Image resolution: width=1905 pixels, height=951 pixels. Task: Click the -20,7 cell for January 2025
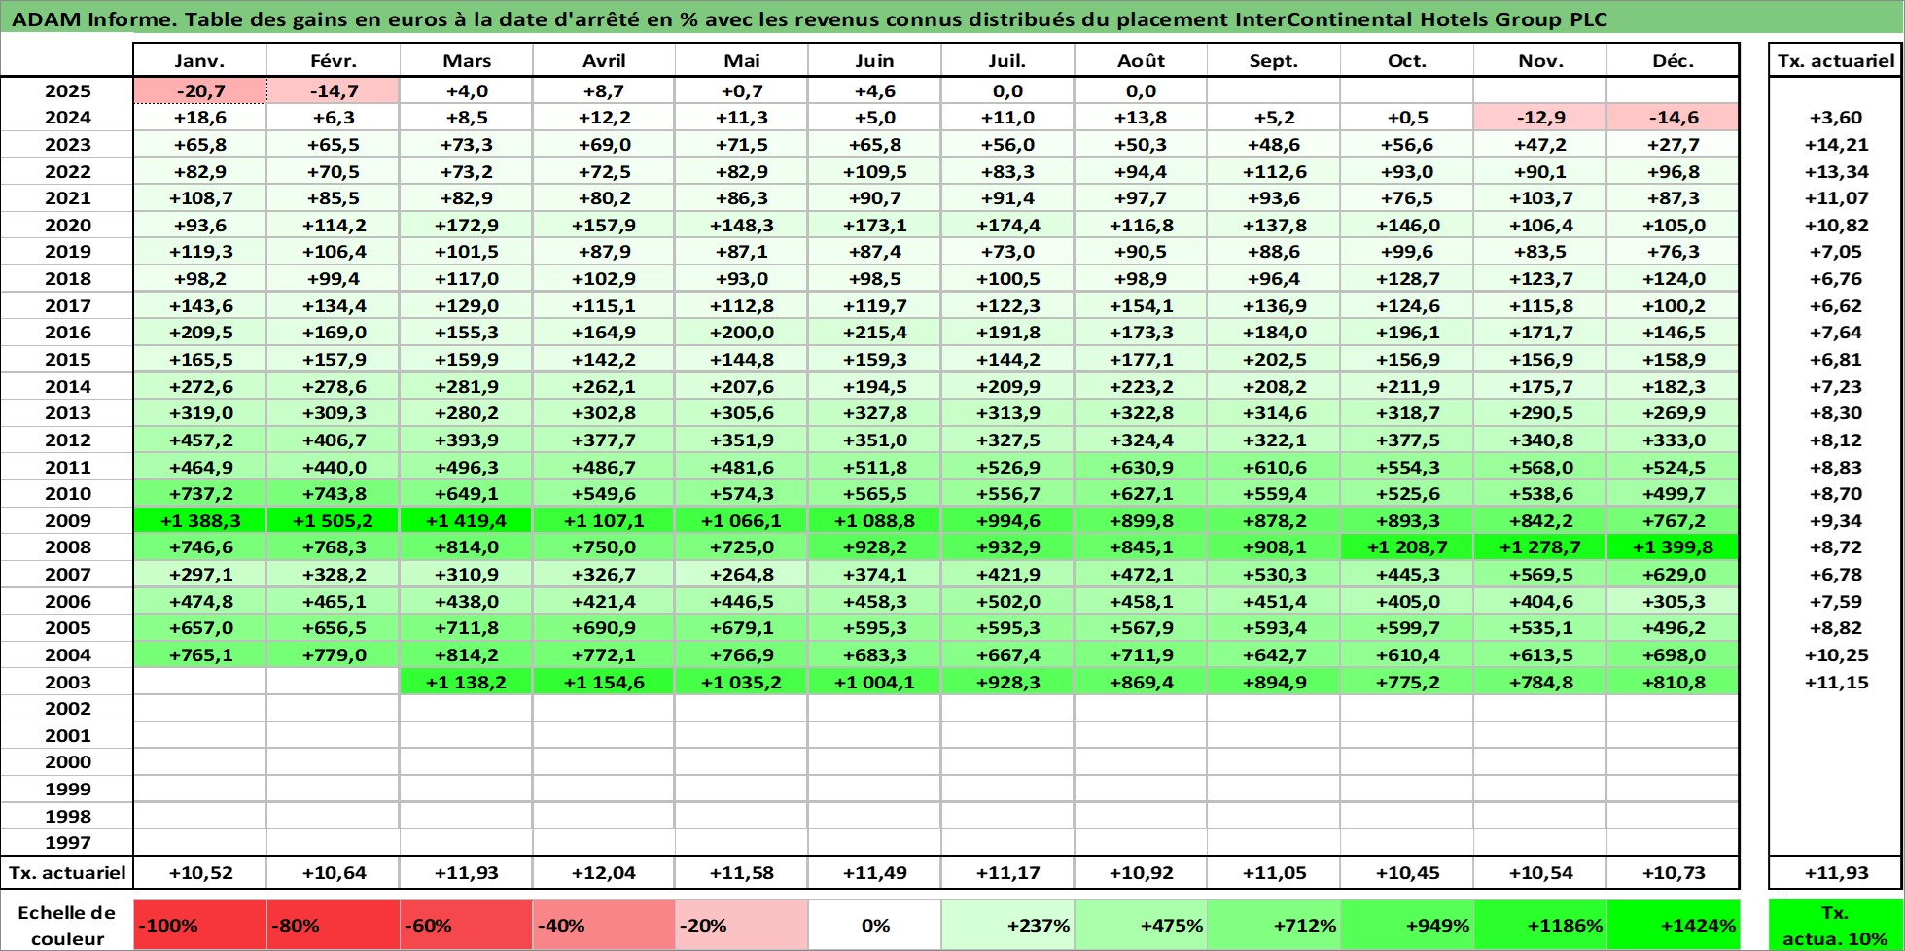pyautogui.click(x=199, y=91)
